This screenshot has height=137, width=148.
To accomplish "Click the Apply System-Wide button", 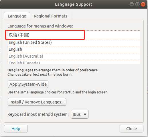I will tap(28, 84).
